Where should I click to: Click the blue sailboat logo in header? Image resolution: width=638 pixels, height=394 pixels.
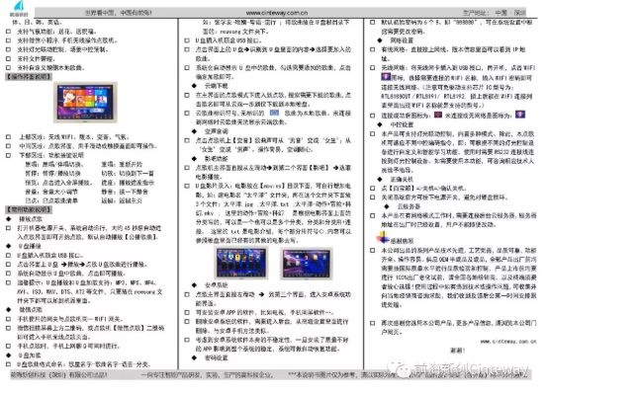19,6
